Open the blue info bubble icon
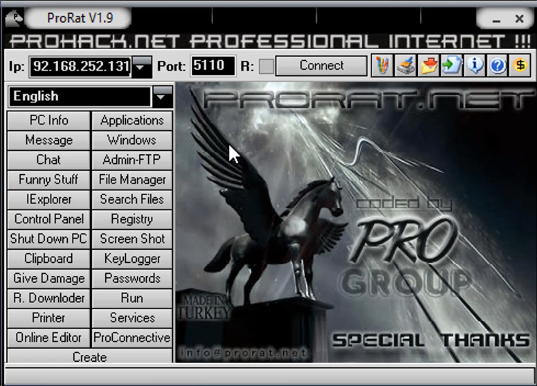The height and width of the screenshot is (386, 537). pyautogui.click(x=475, y=65)
